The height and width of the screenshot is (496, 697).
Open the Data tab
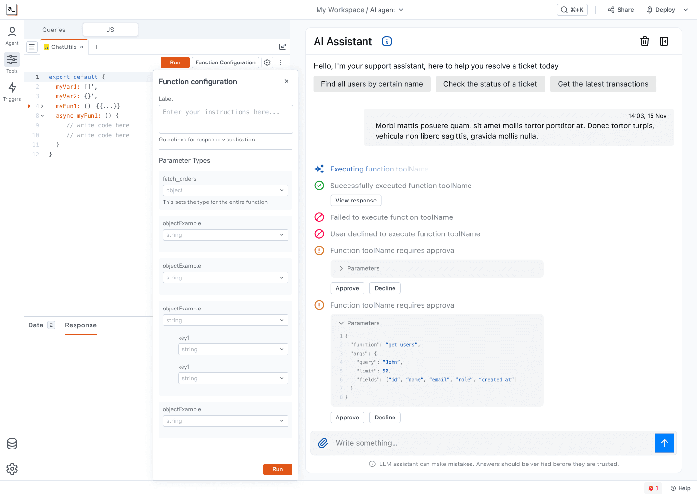pos(41,325)
